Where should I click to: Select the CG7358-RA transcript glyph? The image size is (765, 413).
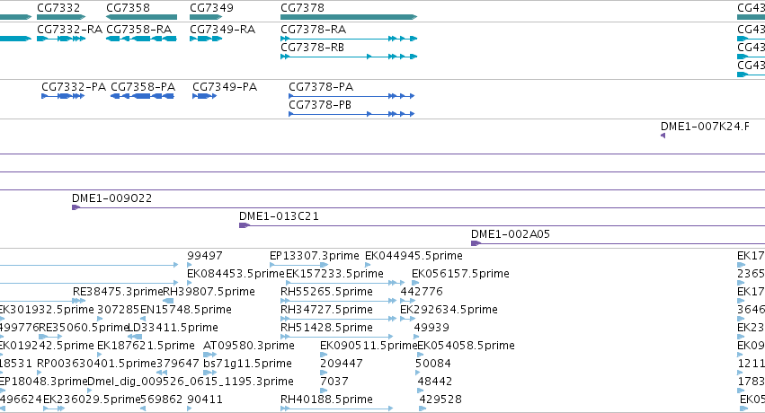pos(141,39)
